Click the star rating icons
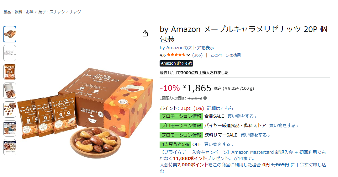Screen dimensions: 338x177 [x=176, y=55]
